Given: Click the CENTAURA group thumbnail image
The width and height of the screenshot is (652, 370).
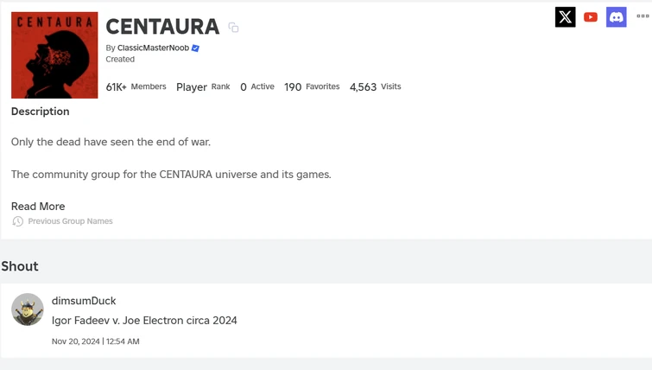Looking at the screenshot, I should (x=54, y=55).
